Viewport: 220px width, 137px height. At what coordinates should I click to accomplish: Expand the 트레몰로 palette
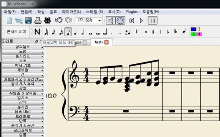[x=23, y=116]
